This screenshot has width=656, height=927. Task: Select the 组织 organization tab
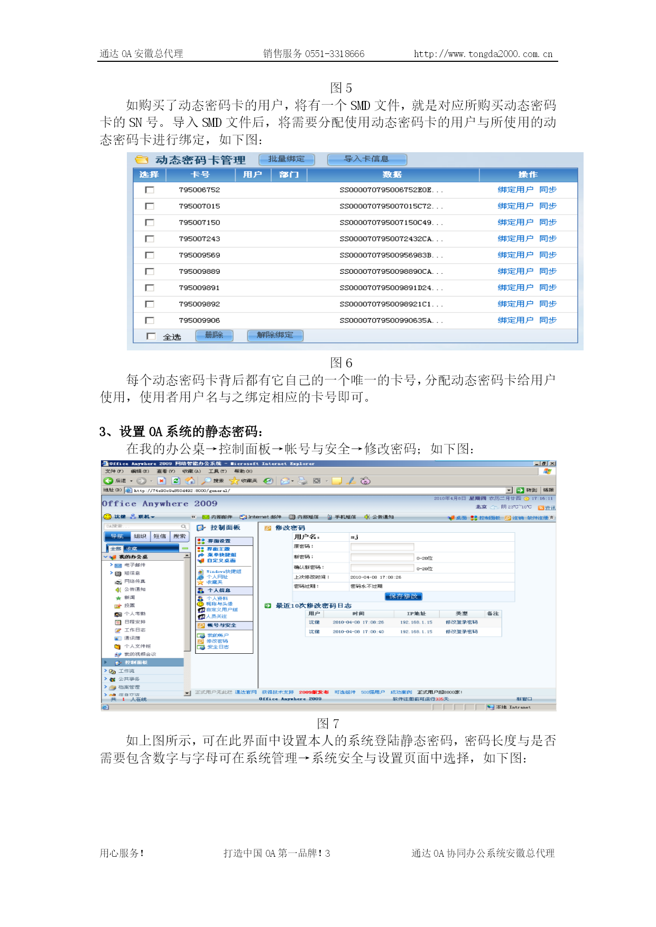(x=140, y=536)
